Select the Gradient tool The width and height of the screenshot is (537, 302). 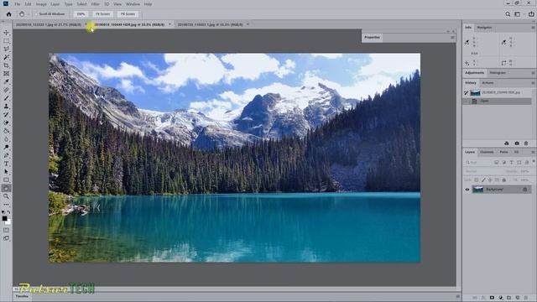coord(6,131)
